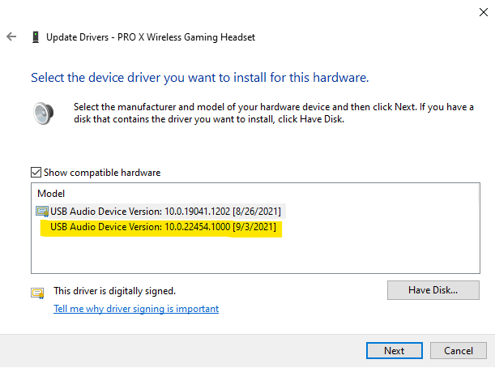This screenshot has height=368, width=495.
Task: Click the headset device icon in title
Action: [36, 37]
